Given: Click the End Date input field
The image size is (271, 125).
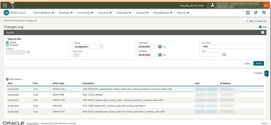Looking at the screenshot, I should click(147, 55).
